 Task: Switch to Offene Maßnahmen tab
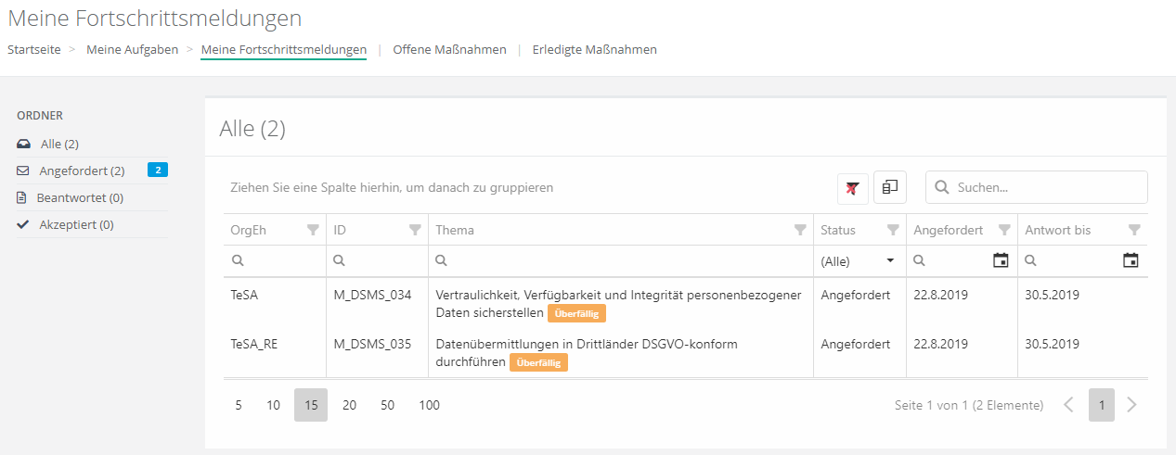[449, 50]
